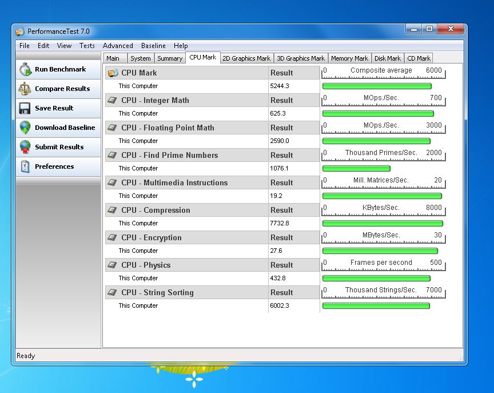Click the PerformanceTest title bar app icon
Screen dimensions: 494x393
[20, 31]
